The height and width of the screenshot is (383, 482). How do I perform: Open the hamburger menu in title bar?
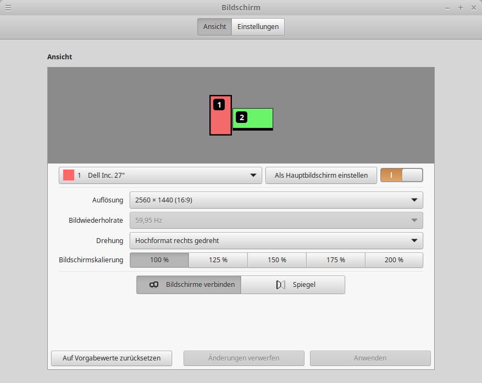click(8, 8)
